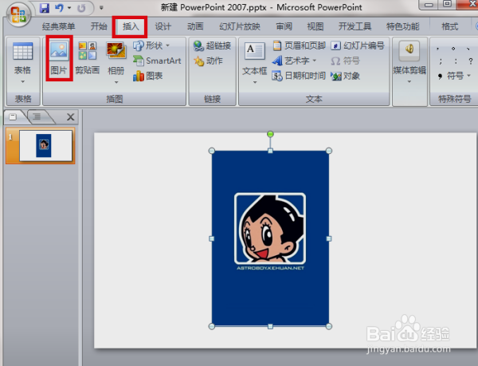
Task: Open the 形状 shapes gallery
Action: click(x=151, y=45)
